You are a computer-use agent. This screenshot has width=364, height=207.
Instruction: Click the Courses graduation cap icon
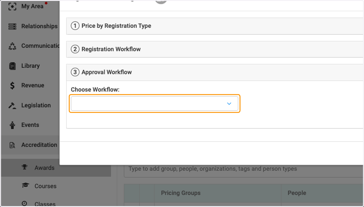pos(25,185)
